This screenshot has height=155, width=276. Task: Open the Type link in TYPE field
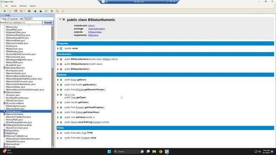click(x=84, y=133)
